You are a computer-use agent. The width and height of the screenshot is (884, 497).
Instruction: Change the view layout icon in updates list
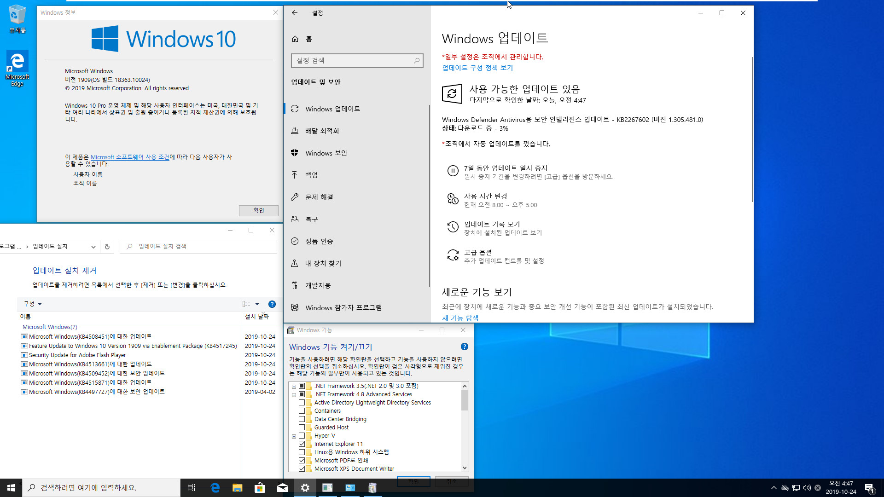246,304
